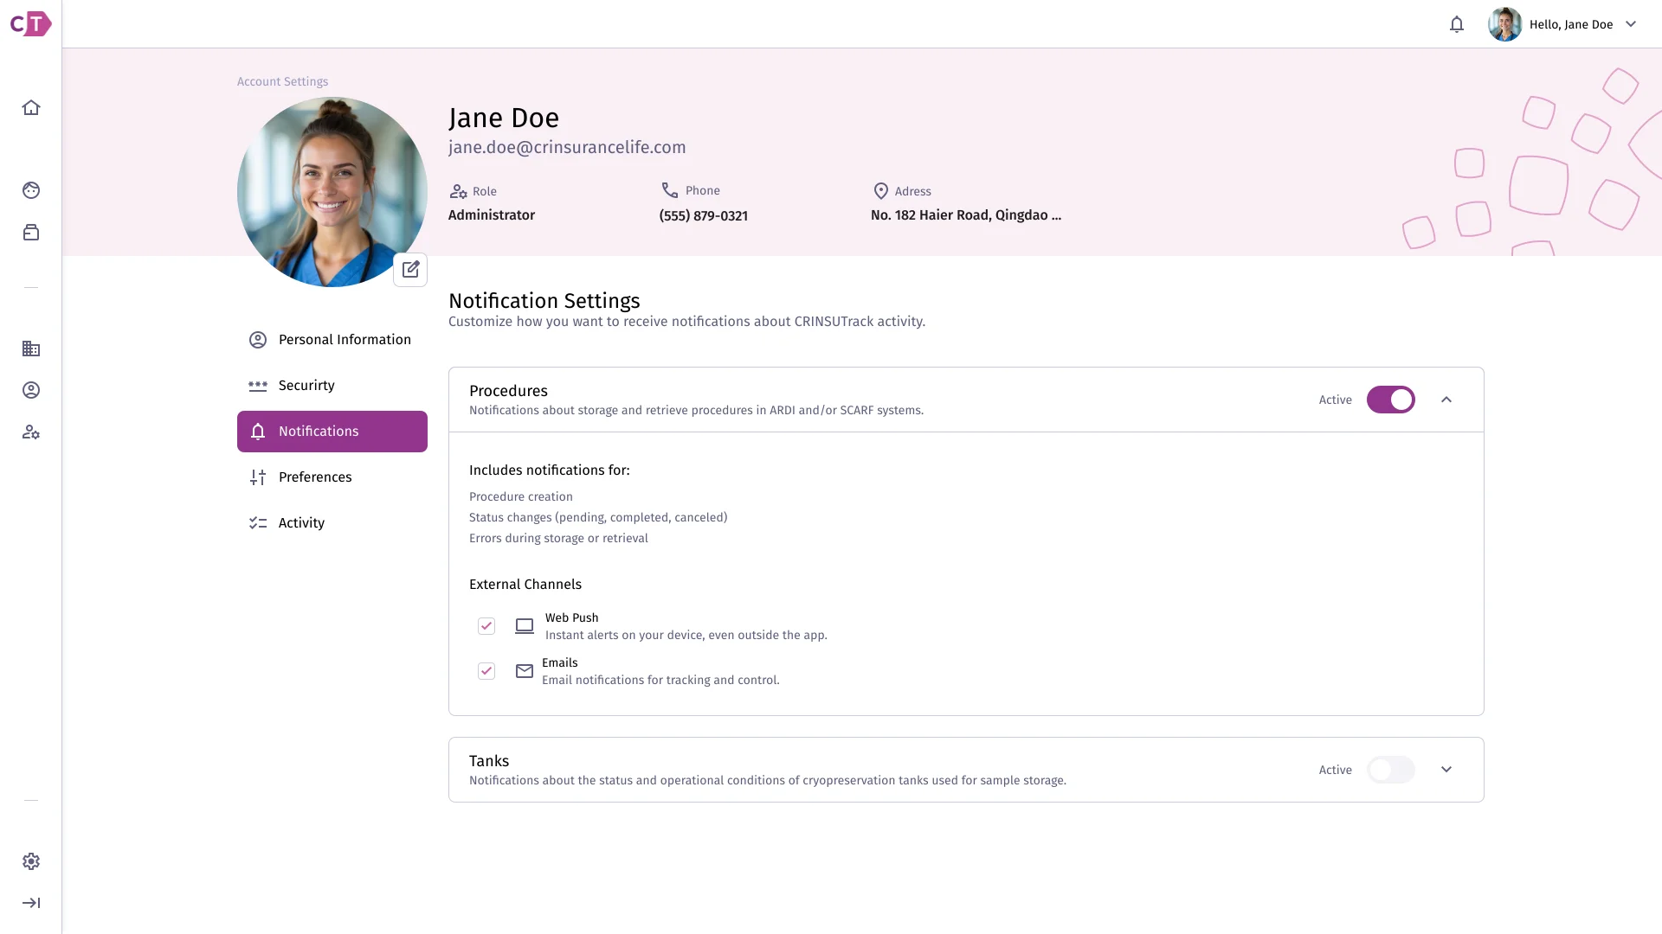Click phone number (555) 879-0321
This screenshot has height=934, width=1662.
tap(703, 215)
